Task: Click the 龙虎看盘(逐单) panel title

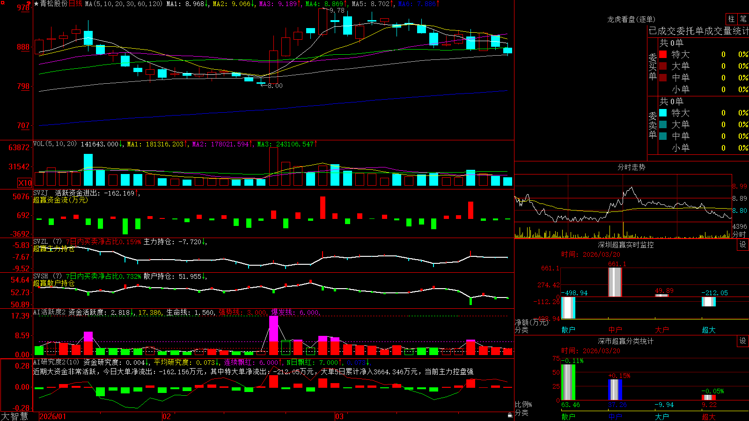Action: click(x=631, y=19)
